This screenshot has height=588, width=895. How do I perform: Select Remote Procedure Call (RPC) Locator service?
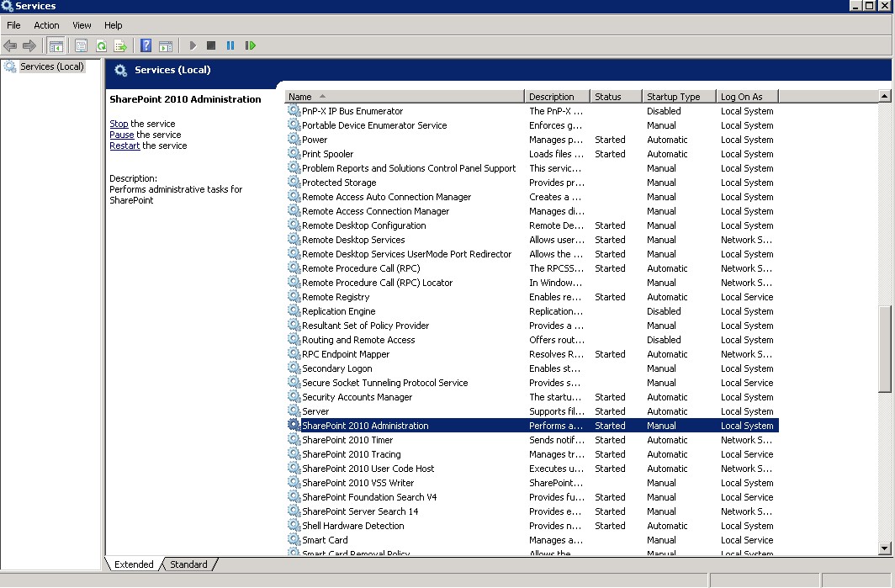(532, 283)
